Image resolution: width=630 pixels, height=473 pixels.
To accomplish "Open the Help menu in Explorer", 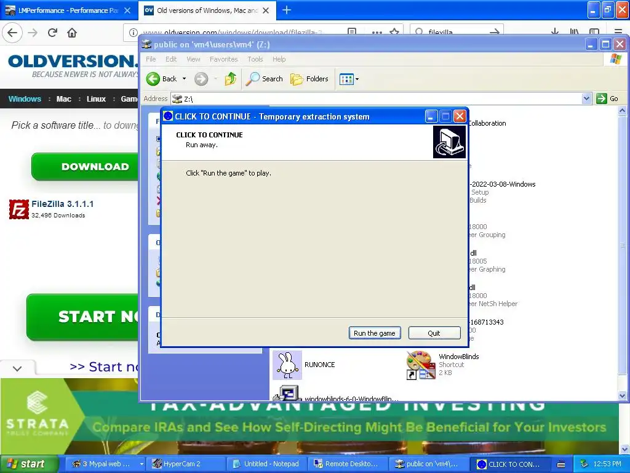I will click(279, 59).
